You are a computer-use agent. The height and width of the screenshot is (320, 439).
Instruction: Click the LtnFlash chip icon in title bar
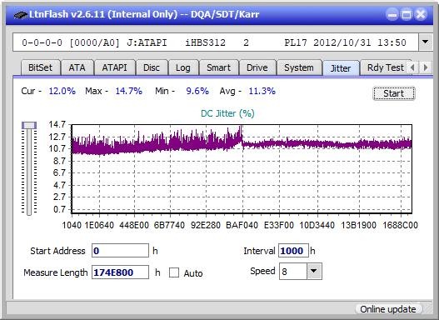(21, 14)
